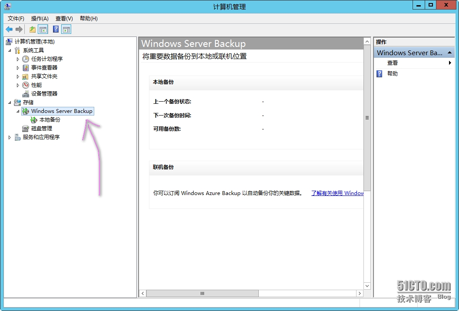Screen dimensions: 459x311
Task: Click the 上一个备份状态 label
Action: click(x=172, y=102)
